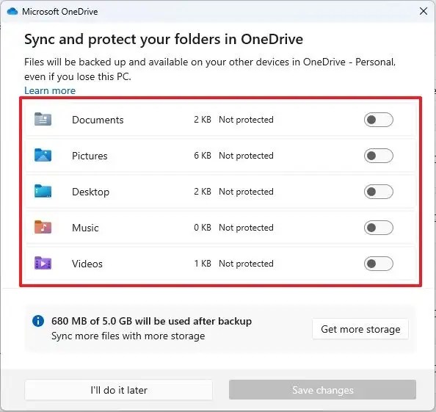This screenshot has width=436, height=412.
Task: Click the Videos folder icon
Action: pos(43,263)
